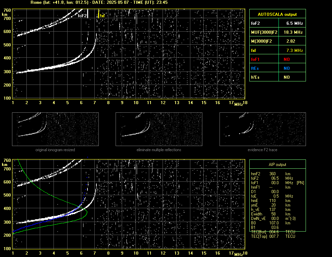Select the h'Es row label
This screenshot has height=257, width=332.
pyautogui.click(x=255, y=77)
